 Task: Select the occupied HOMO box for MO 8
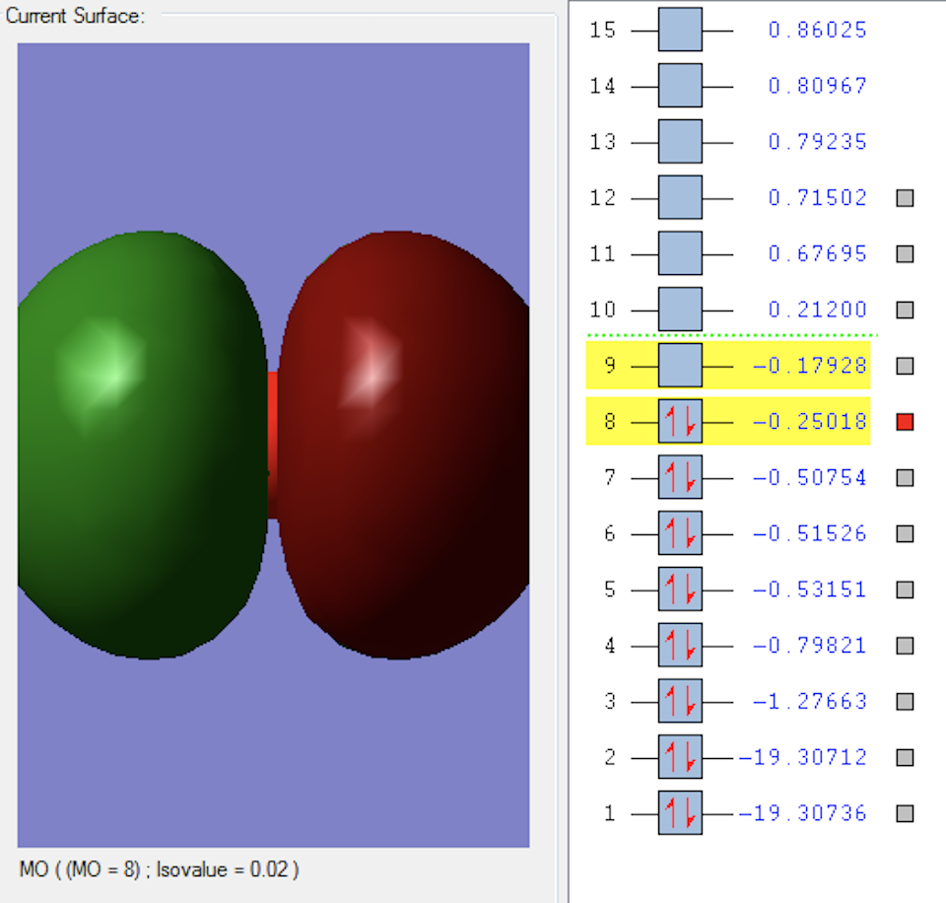[680, 421]
